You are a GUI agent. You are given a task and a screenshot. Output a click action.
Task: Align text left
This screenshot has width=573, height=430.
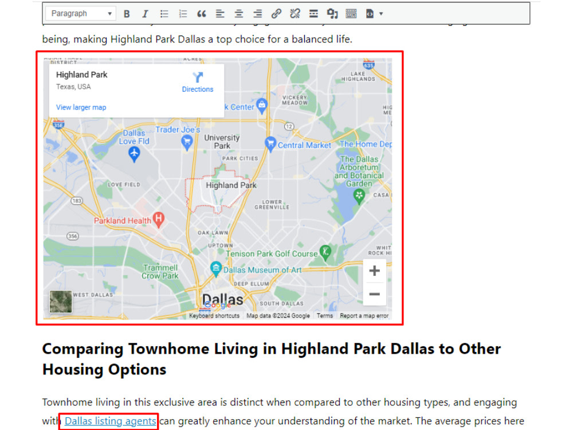click(220, 14)
